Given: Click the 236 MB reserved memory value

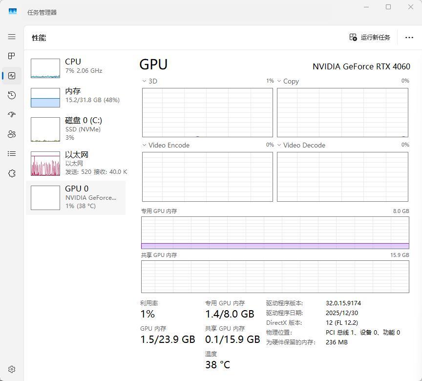Looking at the screenshot, I should tap(337, 342).
